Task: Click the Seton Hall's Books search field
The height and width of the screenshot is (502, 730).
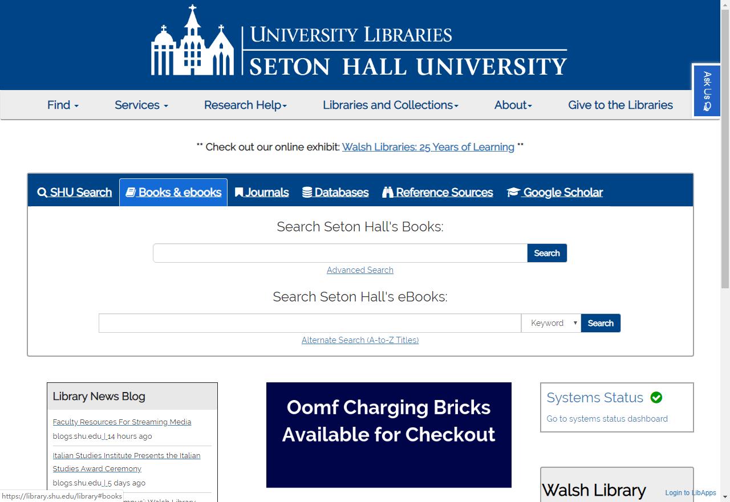Action: 340,253
